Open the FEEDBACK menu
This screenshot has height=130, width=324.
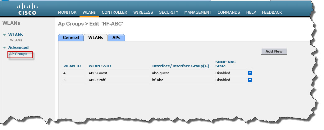[272, 12]
